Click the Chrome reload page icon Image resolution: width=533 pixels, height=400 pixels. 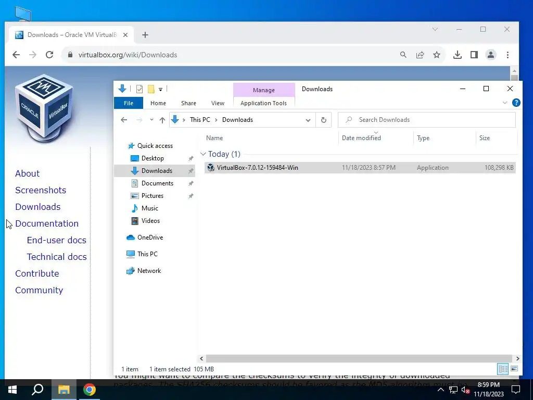(x=49, y=55)
